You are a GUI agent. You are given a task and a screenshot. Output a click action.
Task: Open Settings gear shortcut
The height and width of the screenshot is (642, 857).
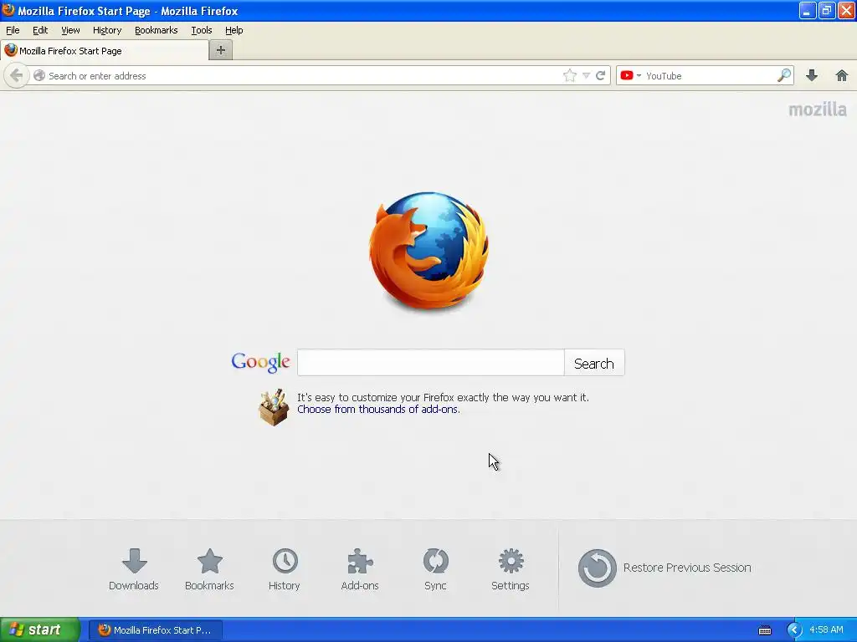511,569
